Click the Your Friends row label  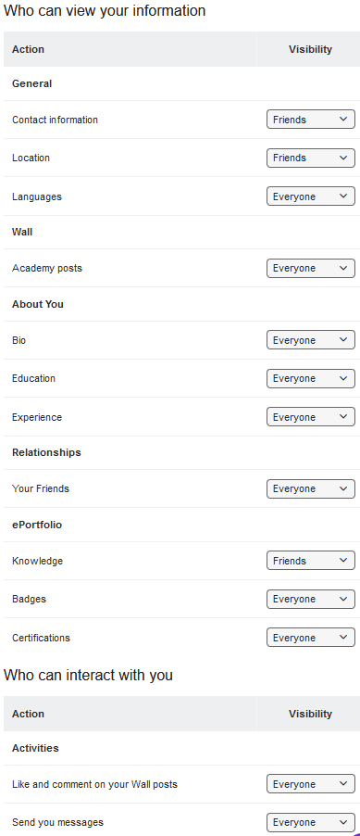[x=41, y=489]
